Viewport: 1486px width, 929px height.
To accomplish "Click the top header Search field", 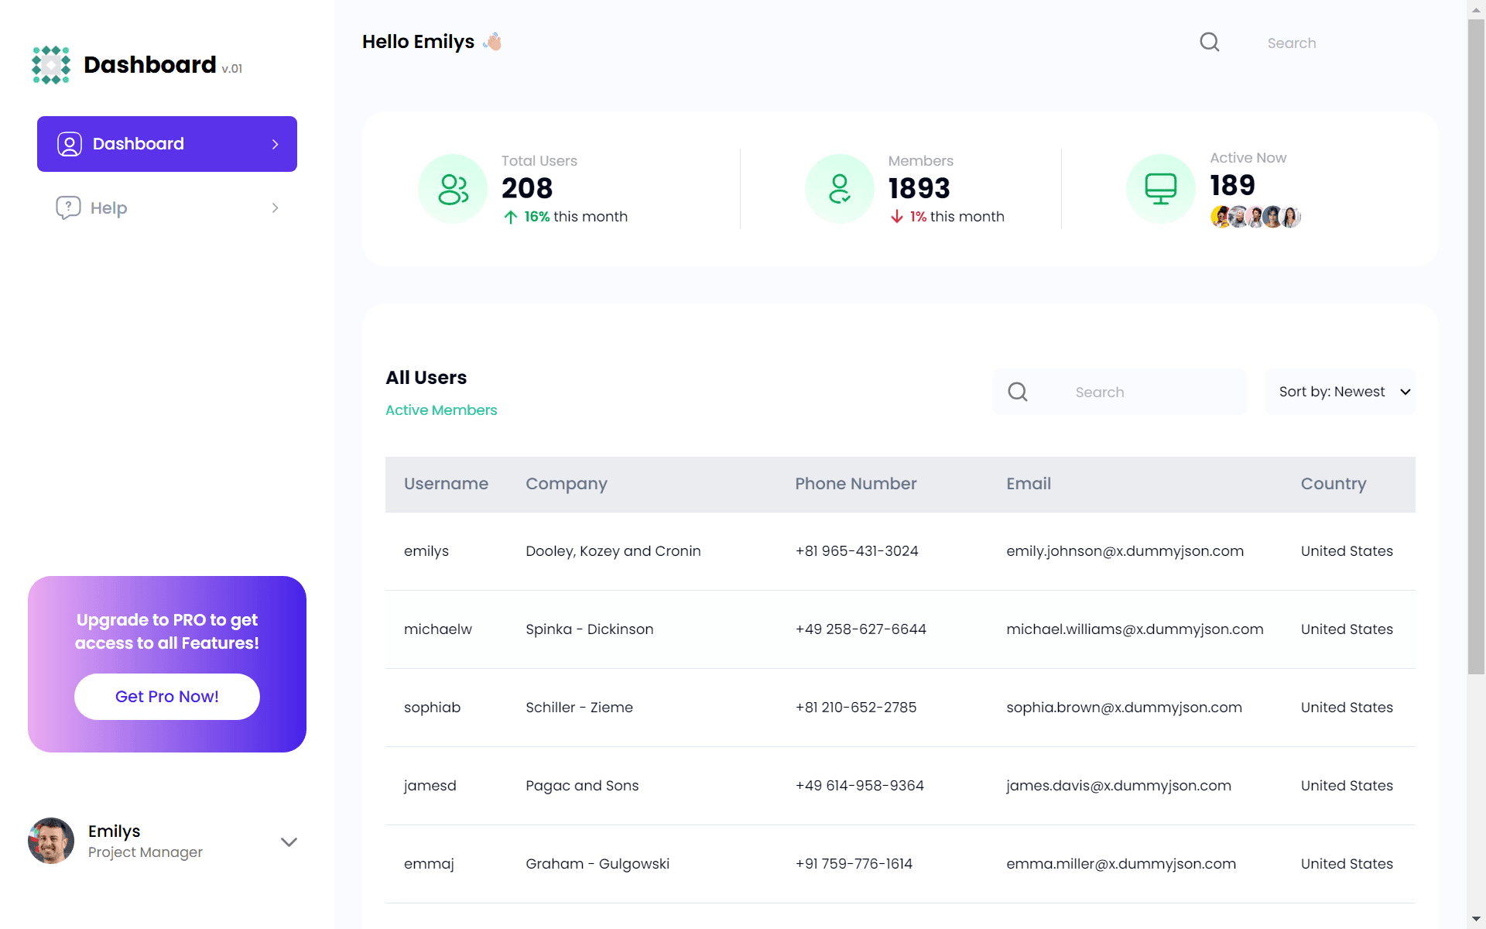I will (1331, 43).
